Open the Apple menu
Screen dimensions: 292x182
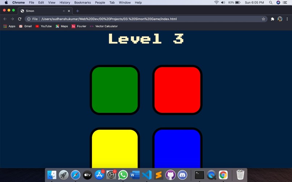[6, 3]
